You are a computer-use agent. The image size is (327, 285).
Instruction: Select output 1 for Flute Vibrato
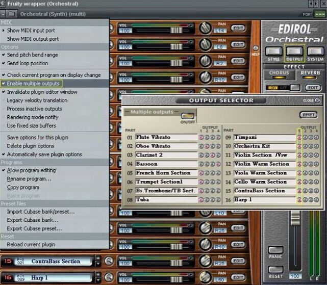click(201, 137)
